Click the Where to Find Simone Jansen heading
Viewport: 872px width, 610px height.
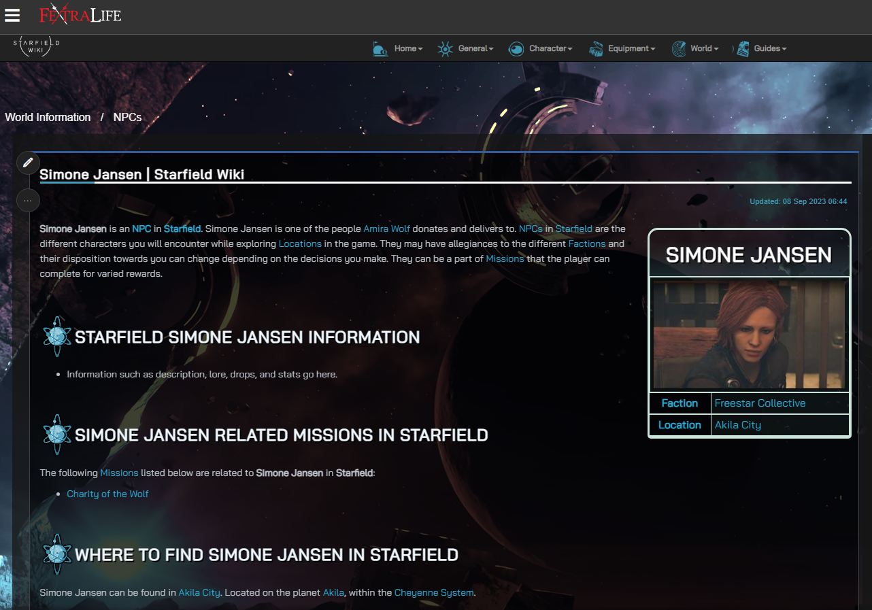click(x=267, y=555)
